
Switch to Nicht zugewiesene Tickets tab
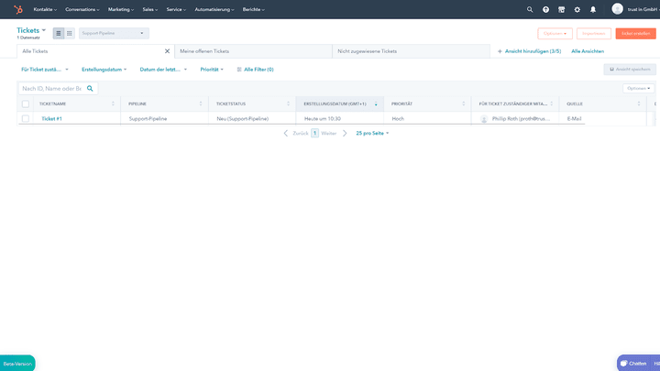[x=412, y=51]
